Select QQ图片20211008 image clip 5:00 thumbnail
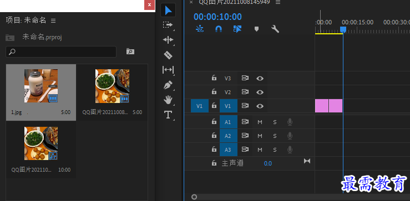 [112, 86]
